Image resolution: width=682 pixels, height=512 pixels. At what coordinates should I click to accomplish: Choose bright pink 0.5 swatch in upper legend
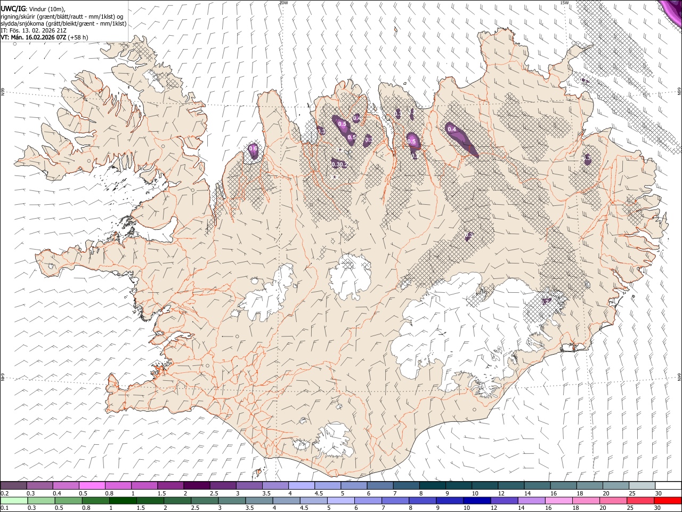point(92,486)
